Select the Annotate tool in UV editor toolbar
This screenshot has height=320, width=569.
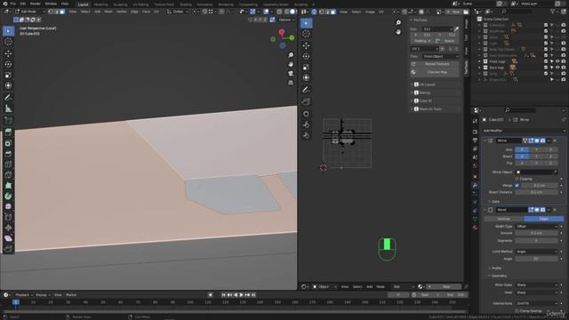click(306, 90)
